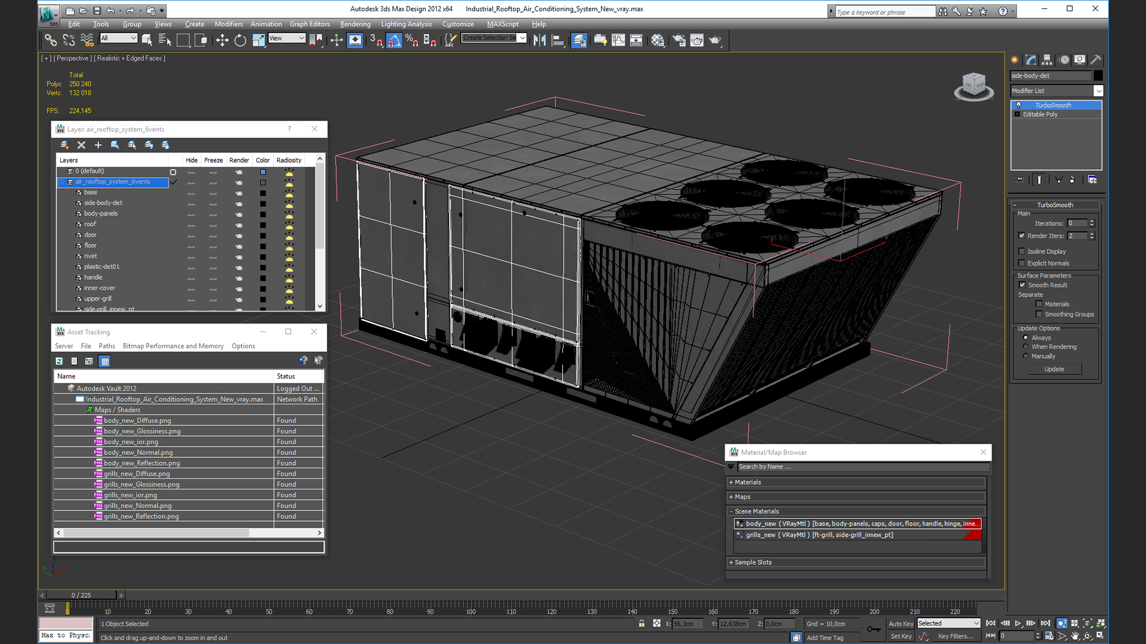Open the reference coordinate View dropdown
The height and width of the screenshot is (644, 1146).
287,38
